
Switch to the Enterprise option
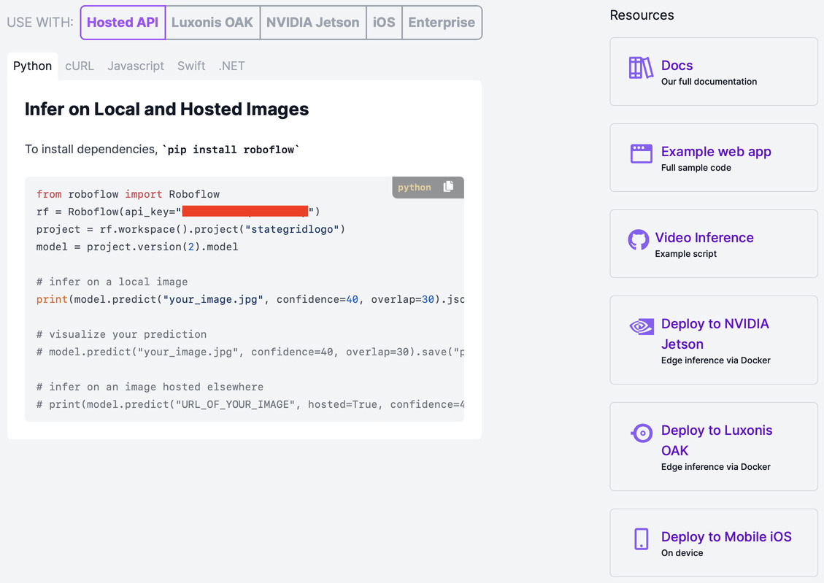tap(442, 23)
